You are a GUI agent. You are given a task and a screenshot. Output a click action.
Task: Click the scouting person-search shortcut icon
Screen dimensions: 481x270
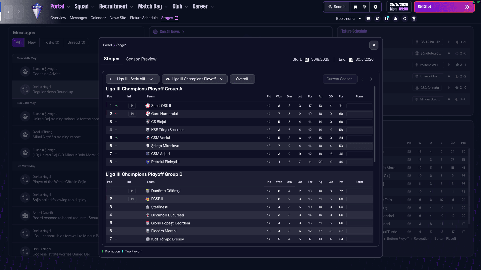click(x=395, y=19)
